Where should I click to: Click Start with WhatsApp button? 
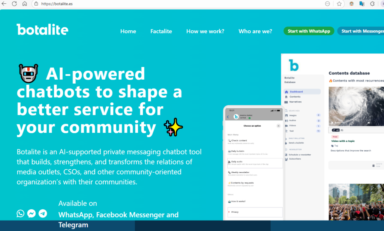tap(309, 31)
